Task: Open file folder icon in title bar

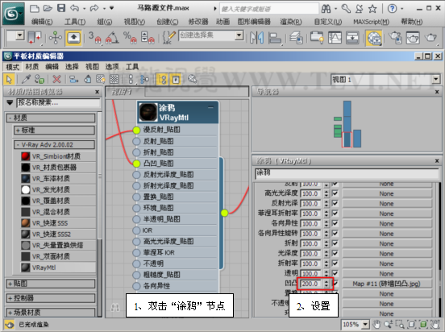Action: click(48, 8)
